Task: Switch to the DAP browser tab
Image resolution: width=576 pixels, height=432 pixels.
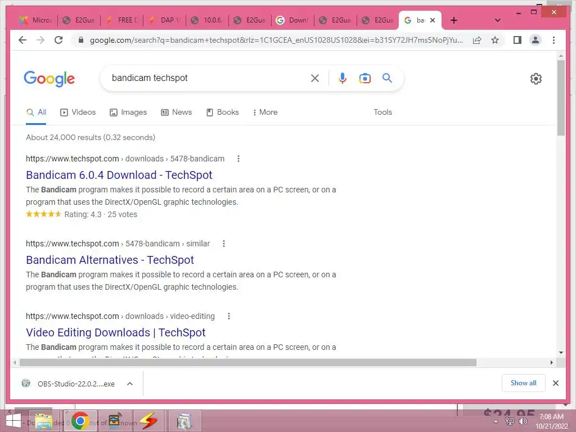Action: click(x=164, y=20)
